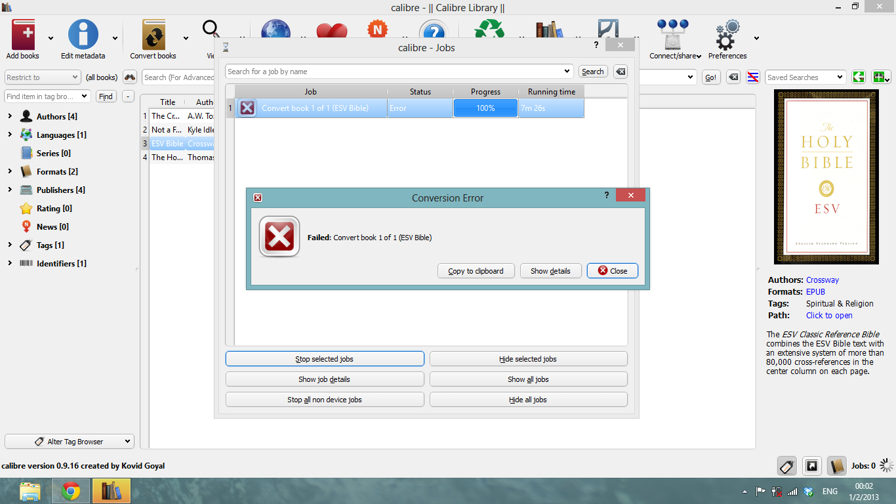
Task: Clear the main library search
Action: [x=734, y=77]
